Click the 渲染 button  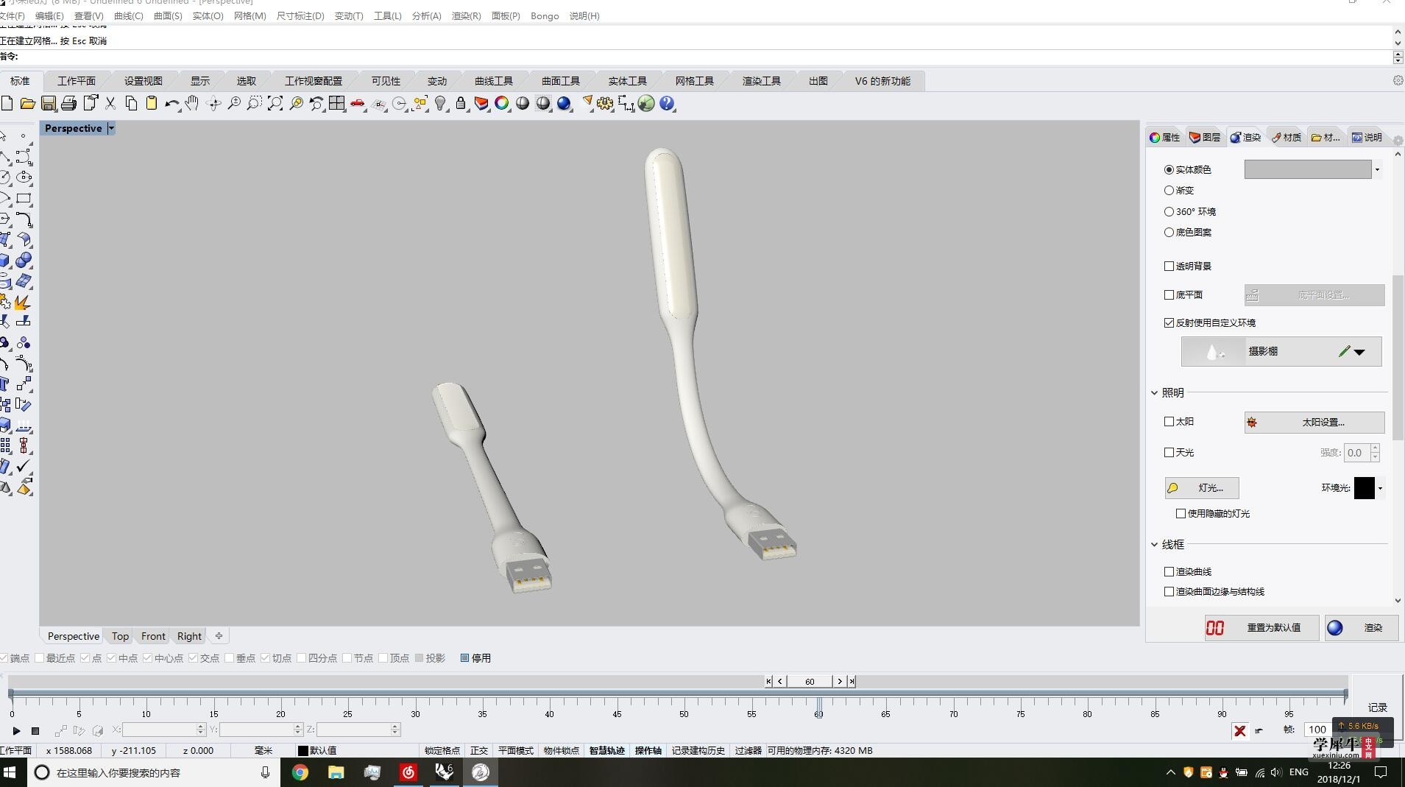tap(1361, 627)
